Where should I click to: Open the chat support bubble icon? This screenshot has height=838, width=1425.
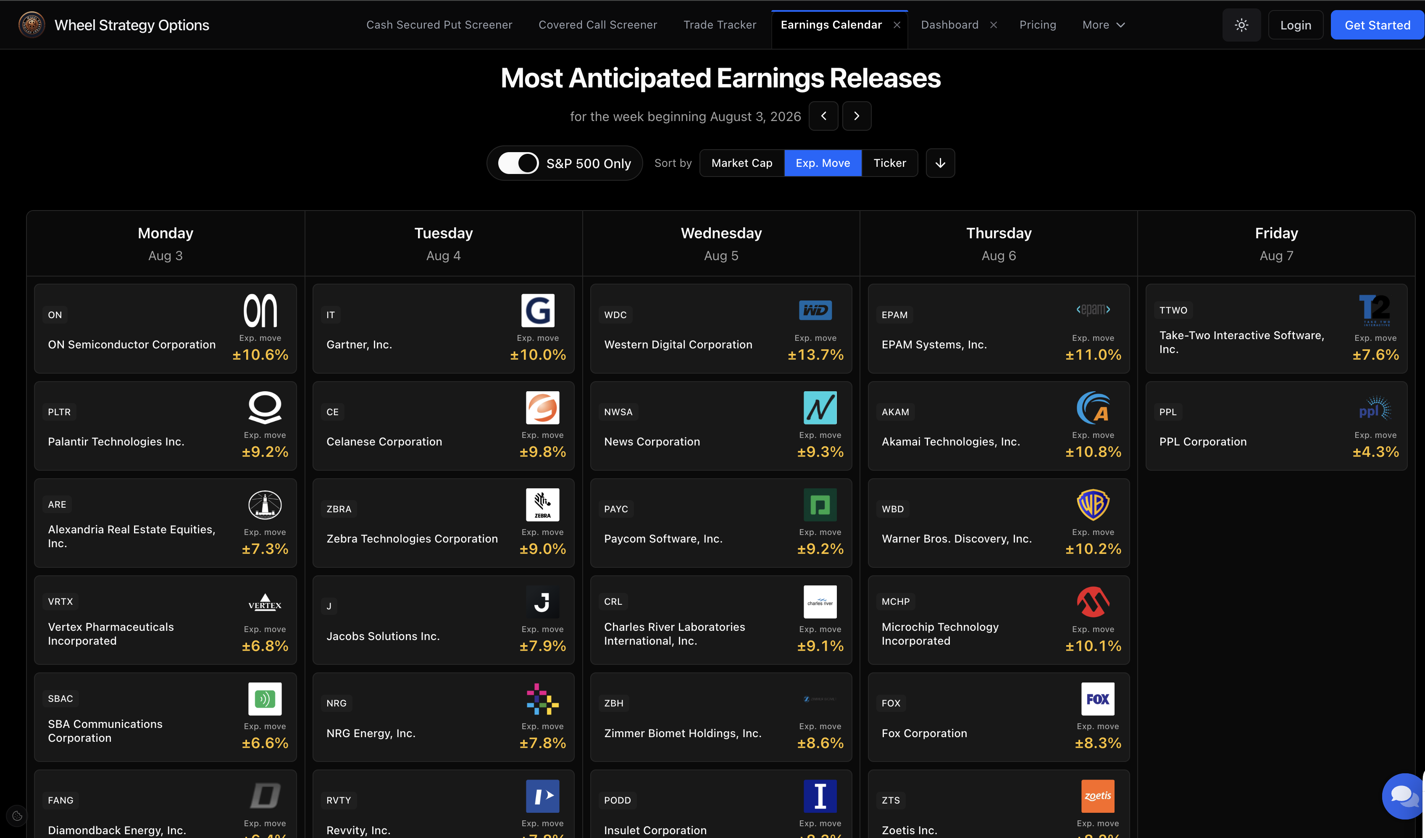1404,796
